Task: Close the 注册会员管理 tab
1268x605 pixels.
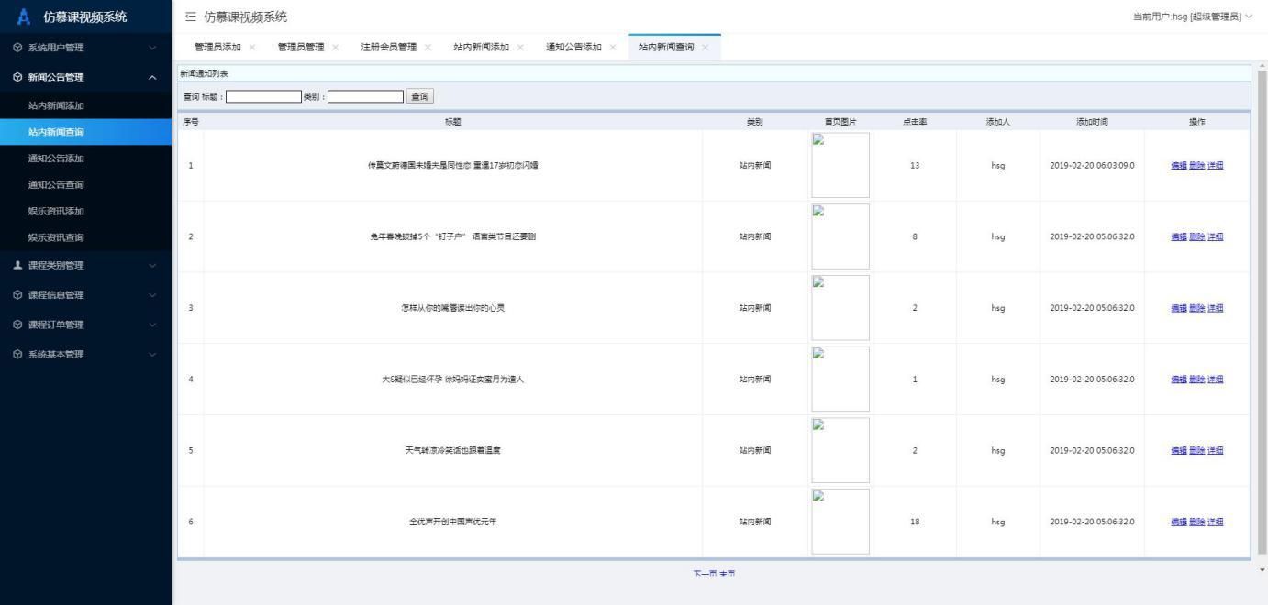Action: [428, 48]
